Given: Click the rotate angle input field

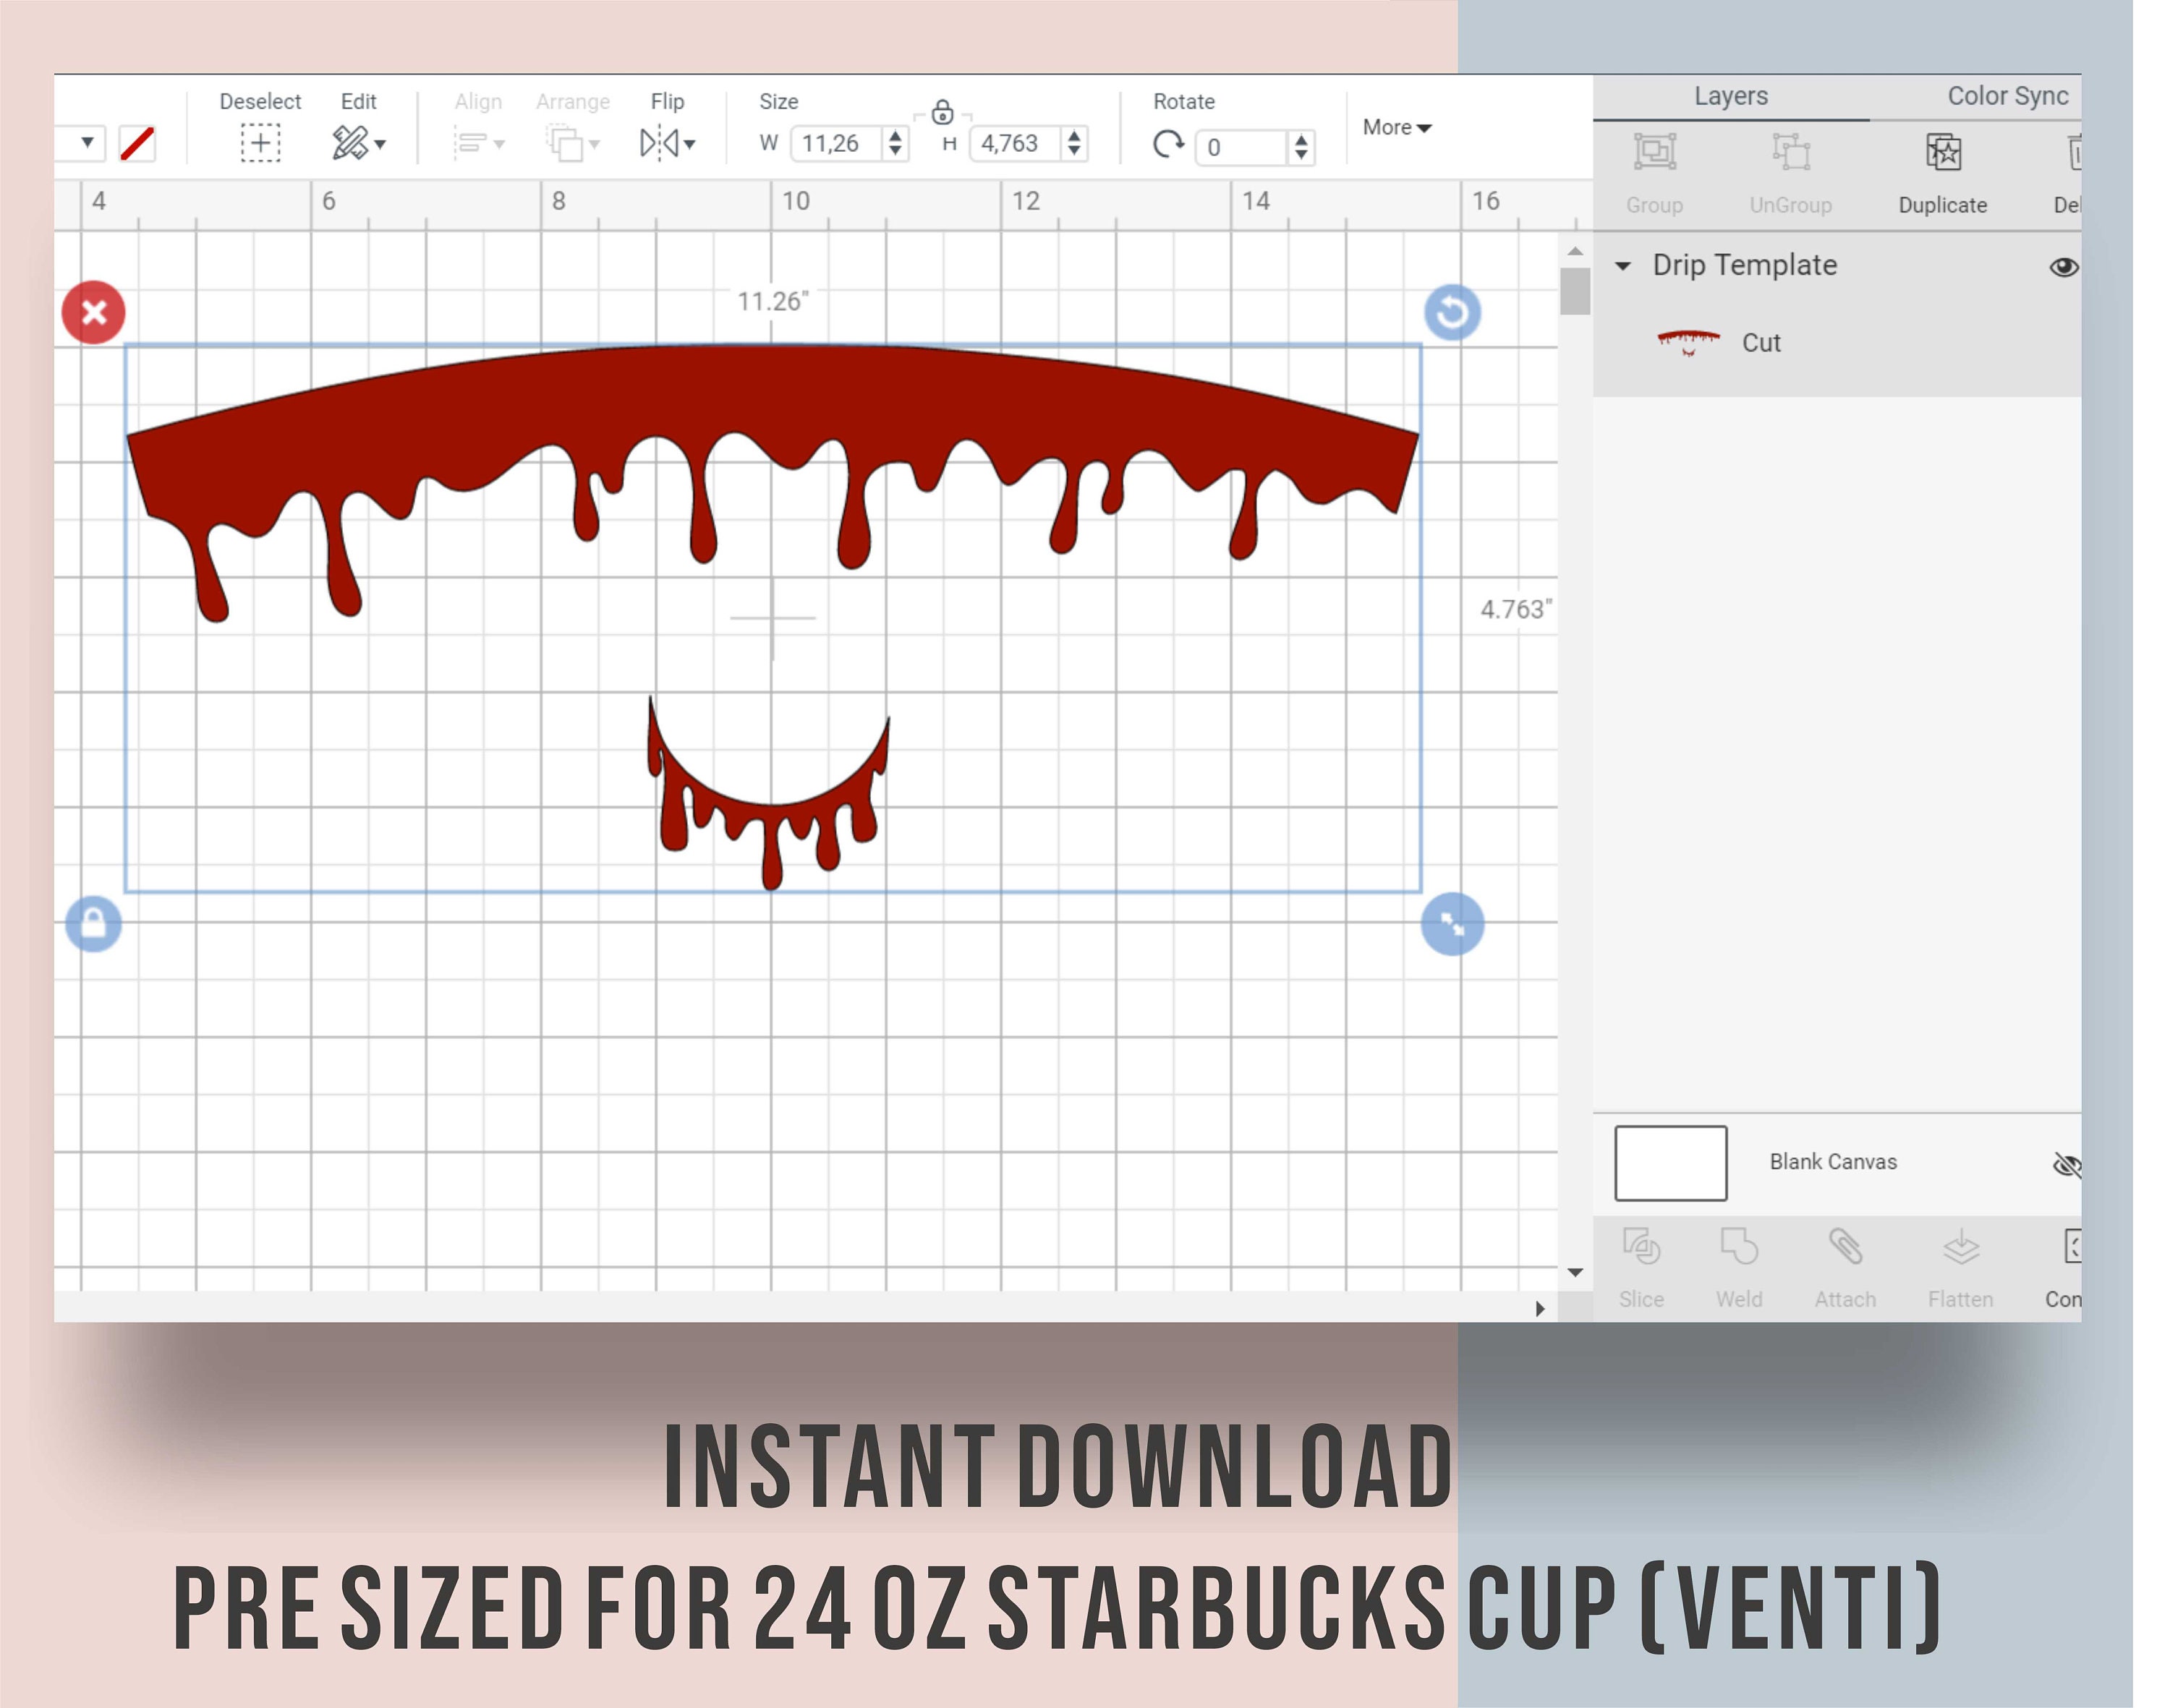Looking at the screenshot, I should point(1241,147).
